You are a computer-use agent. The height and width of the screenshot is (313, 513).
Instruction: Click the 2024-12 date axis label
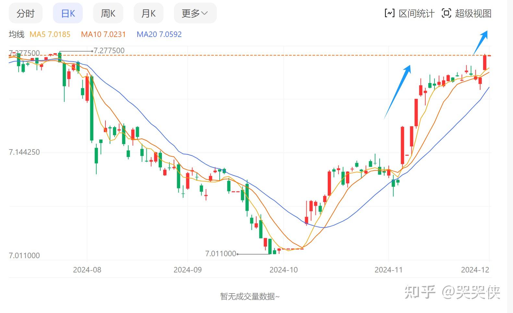pos(475,270)
